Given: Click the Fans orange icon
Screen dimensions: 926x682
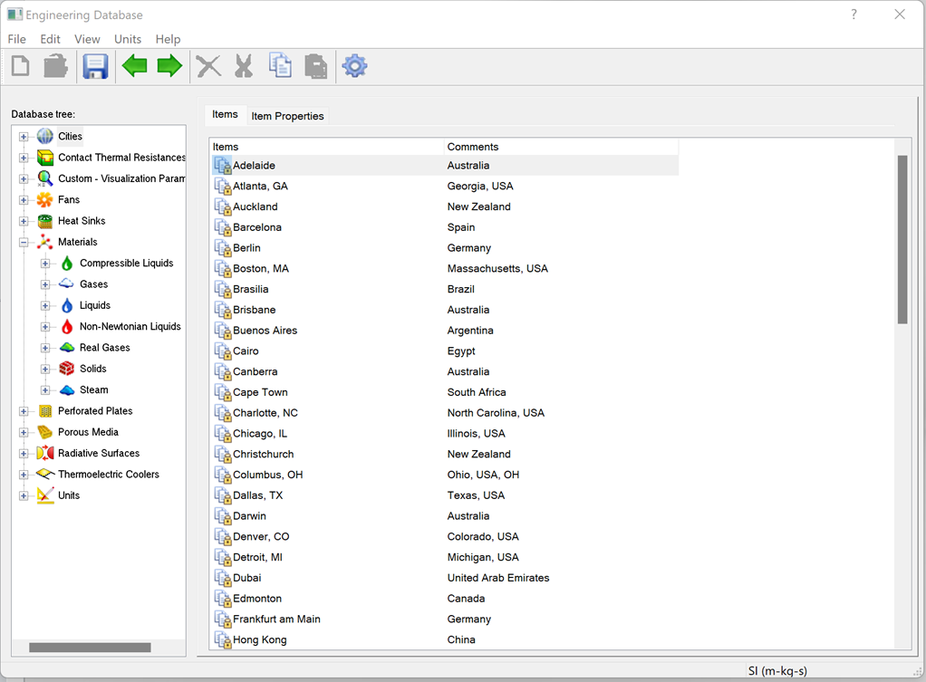Looking at the screenshot, I should pyautogui.click(x=45, y=199).
